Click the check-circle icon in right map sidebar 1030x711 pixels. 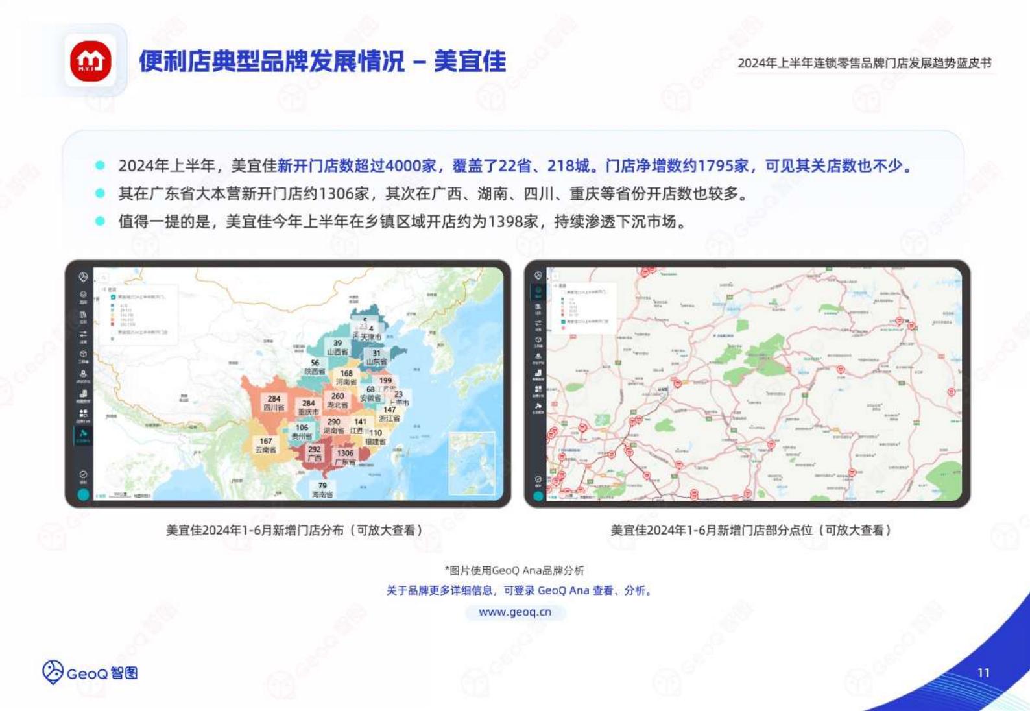point(538,481)
